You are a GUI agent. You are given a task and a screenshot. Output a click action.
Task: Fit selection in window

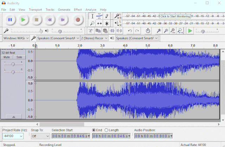point(173,31)
